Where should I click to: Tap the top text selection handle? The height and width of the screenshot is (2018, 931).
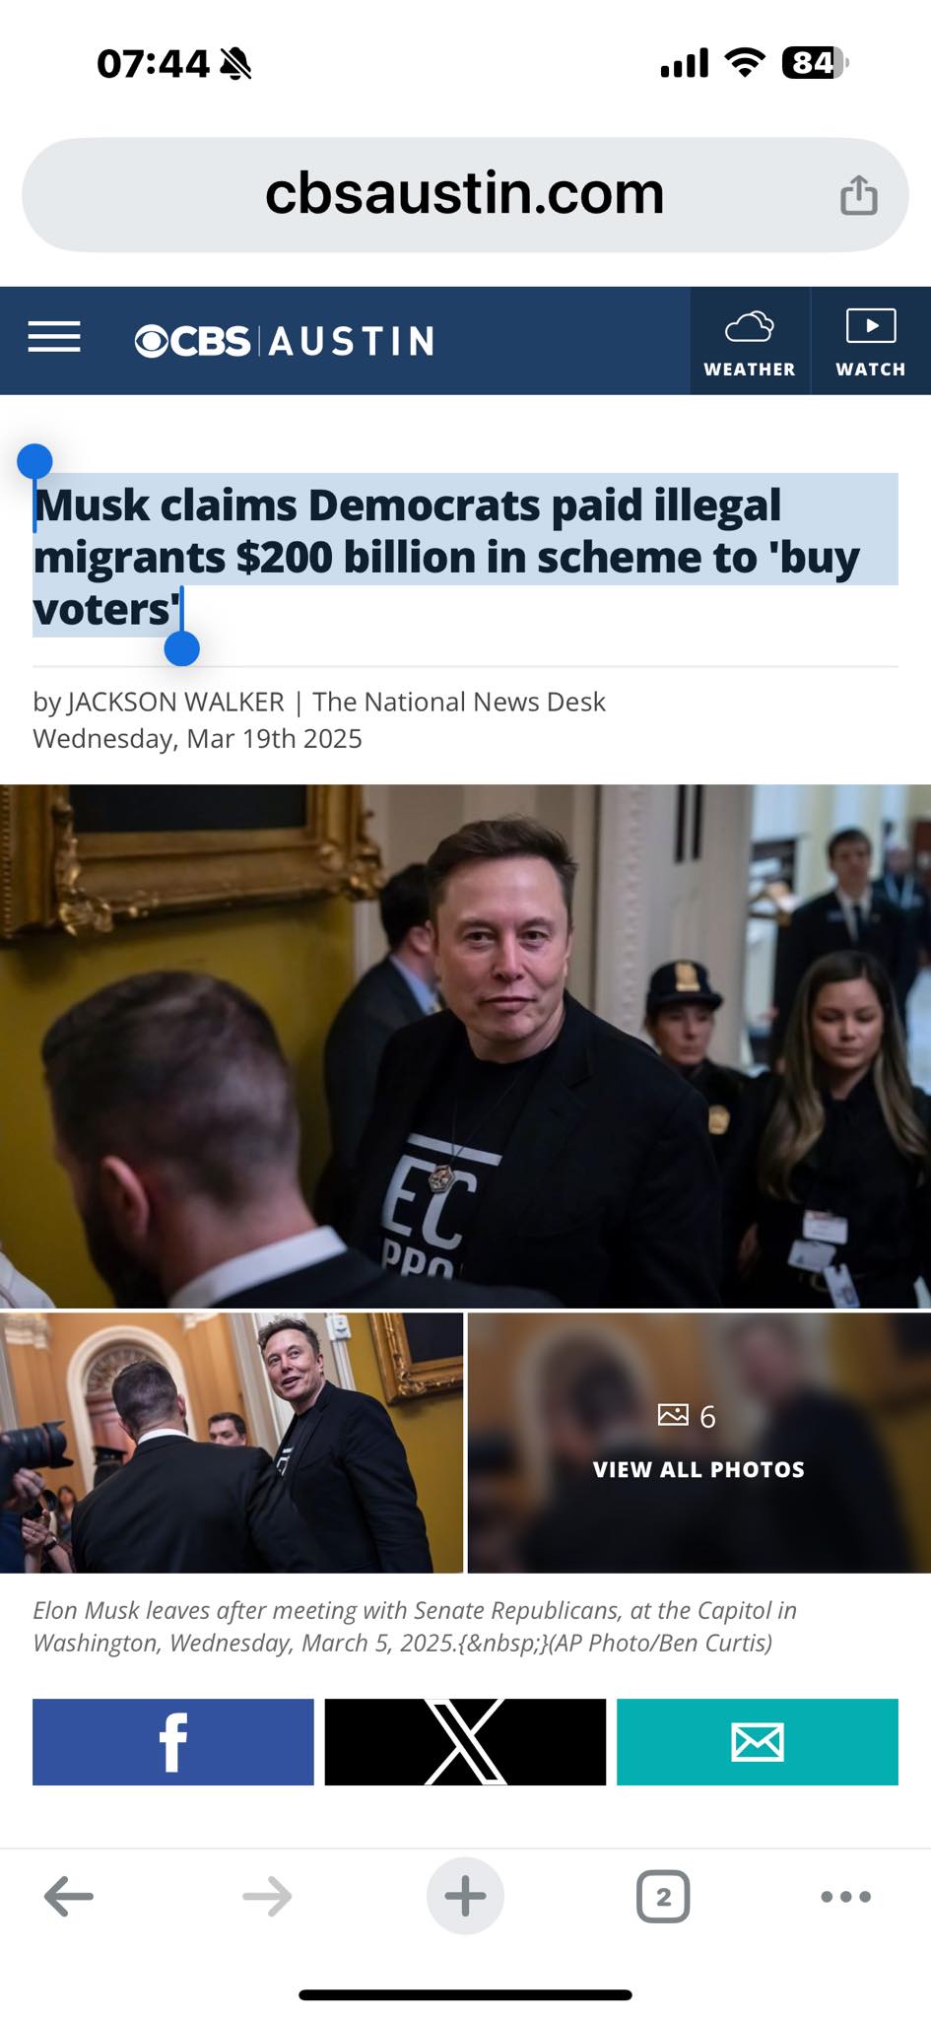pyautogui.click(x=34, y=461)
